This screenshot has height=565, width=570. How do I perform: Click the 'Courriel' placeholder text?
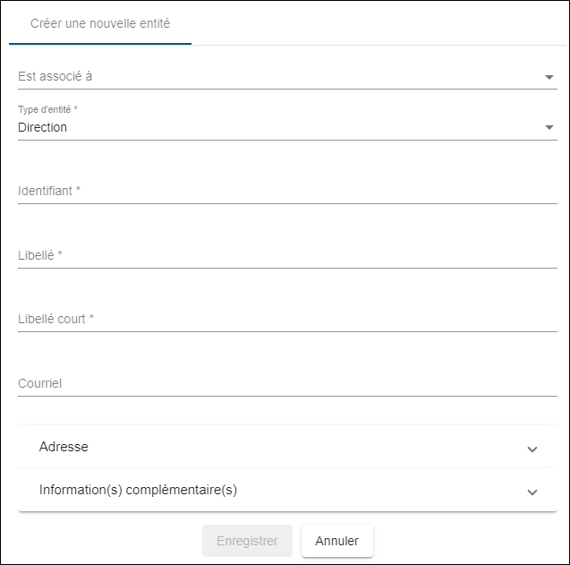(x=39, y=383)
